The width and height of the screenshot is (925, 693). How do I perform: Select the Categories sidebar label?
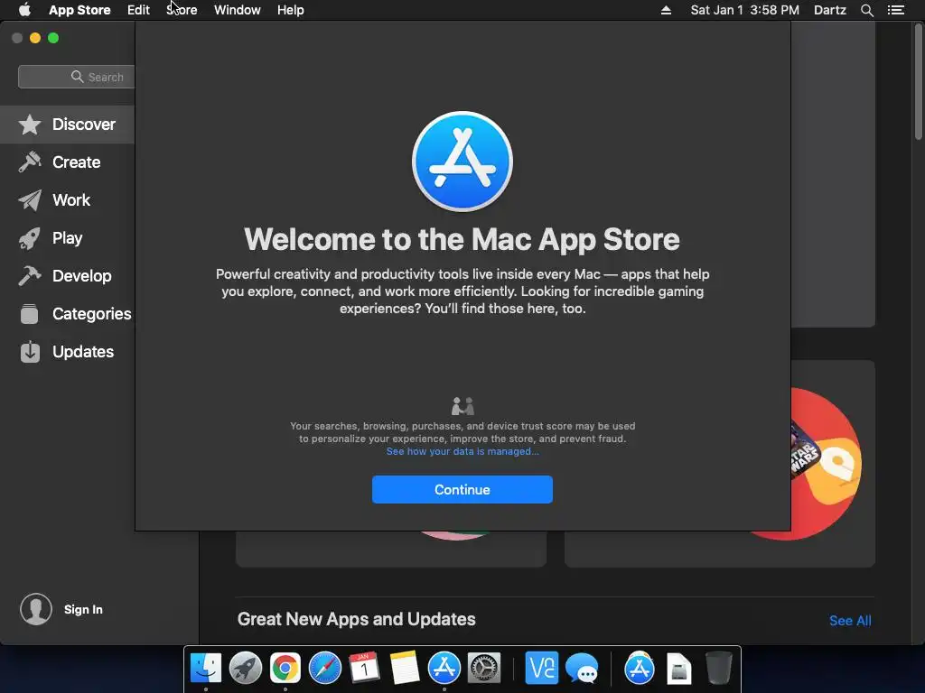[92, 313]
